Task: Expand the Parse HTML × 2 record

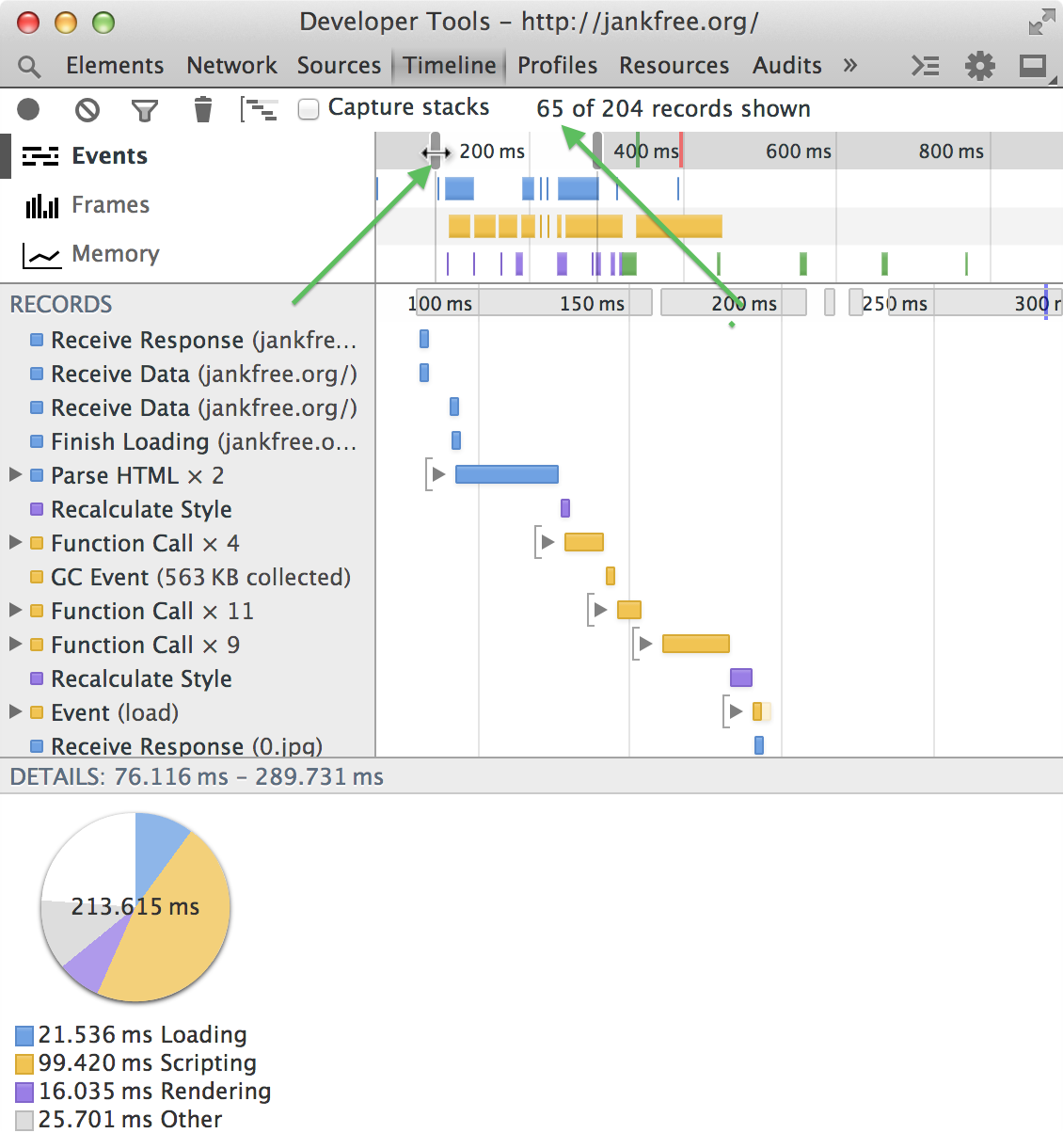Action: tap(15, 475)
